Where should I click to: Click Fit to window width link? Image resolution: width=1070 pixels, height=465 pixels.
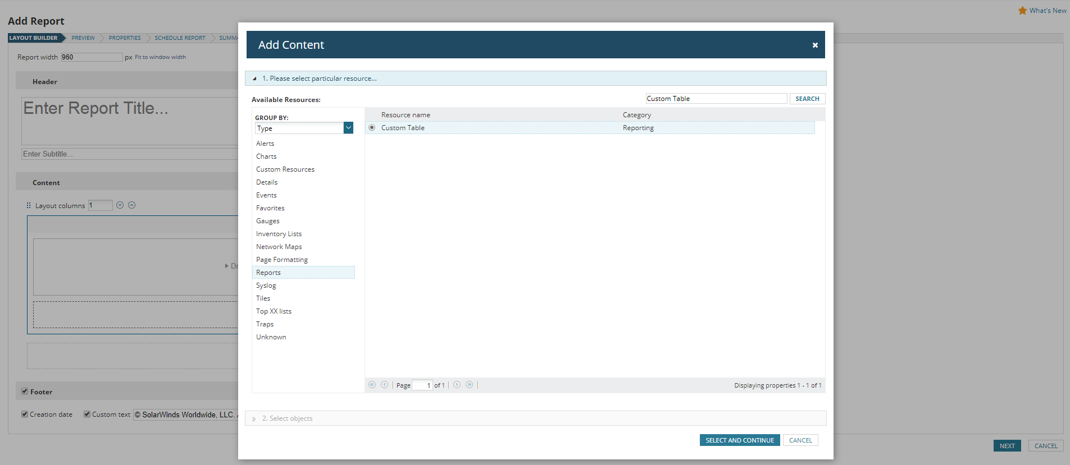point(160,57)
